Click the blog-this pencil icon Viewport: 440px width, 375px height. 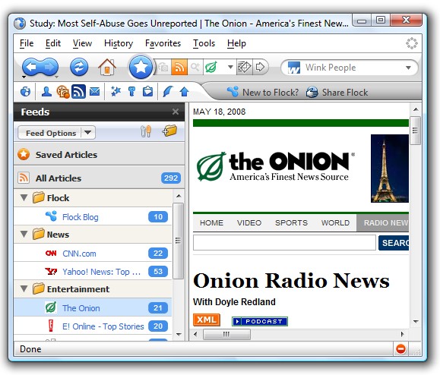coord(244,67)
